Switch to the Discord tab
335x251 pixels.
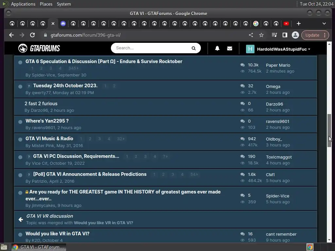tap(63, 24)
